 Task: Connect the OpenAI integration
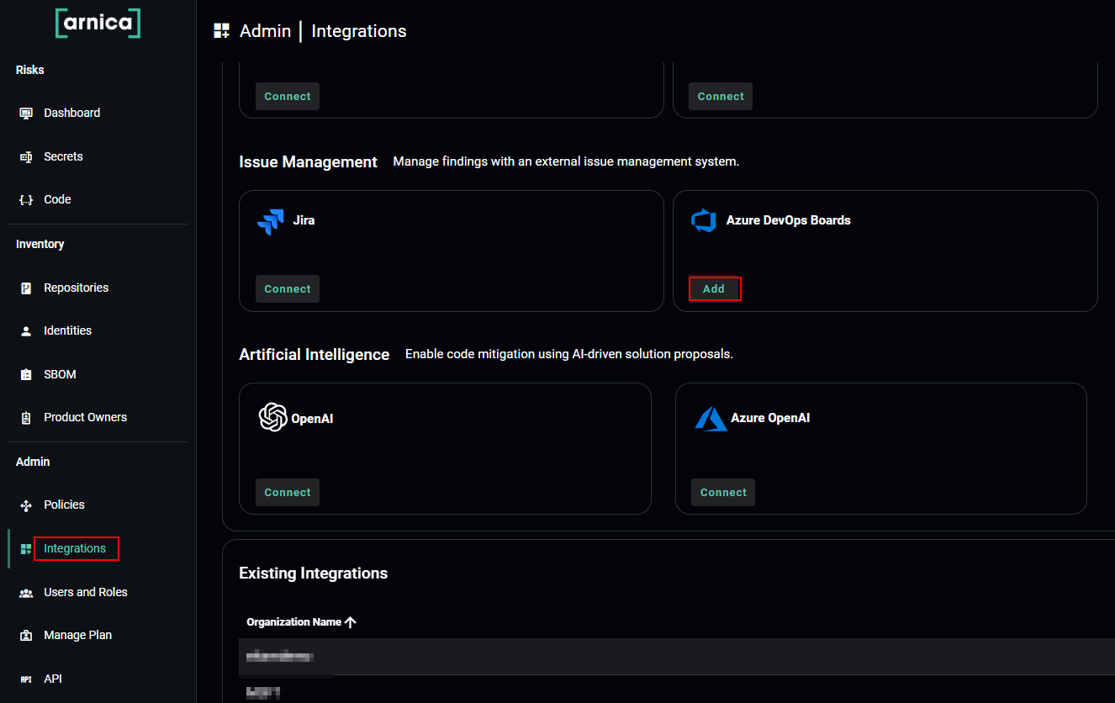[x=288, y=492]
